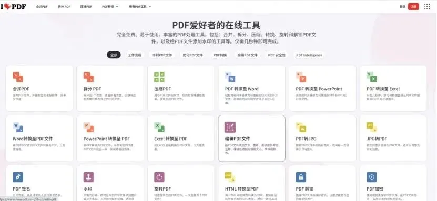This screenshot has height=201, width=437.
Task: Open Excel 转换至 PDF card title
Action: [170, 139]
